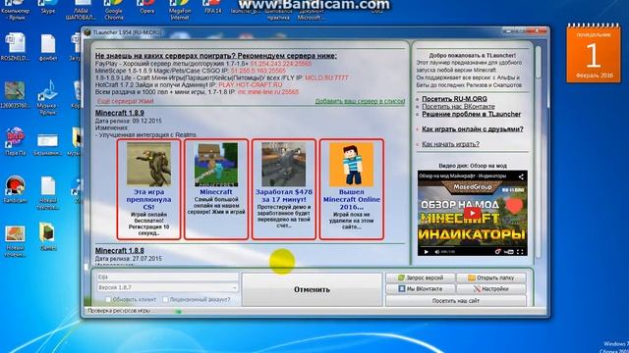629x353 pixels.
Task: Toggle video fullscreen icon
Action: [x=520, y=252]
